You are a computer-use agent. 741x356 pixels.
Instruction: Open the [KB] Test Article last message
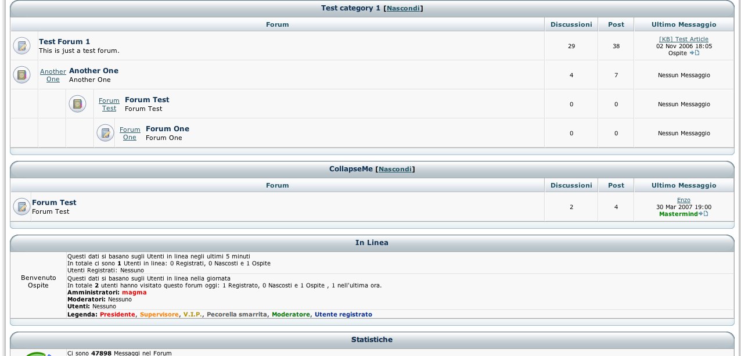point(684,39)
